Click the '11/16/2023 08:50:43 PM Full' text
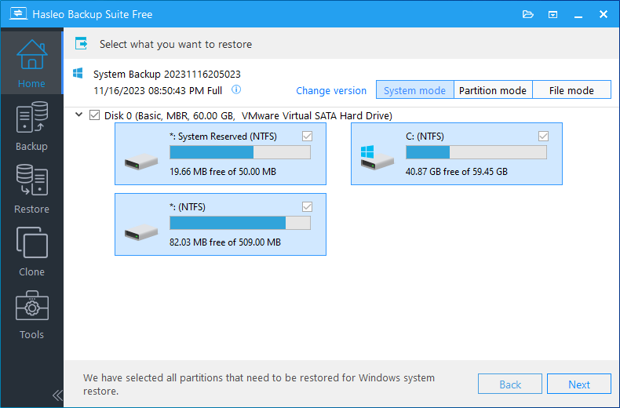The height and width of the screenshot is (408, 620). 158,90
